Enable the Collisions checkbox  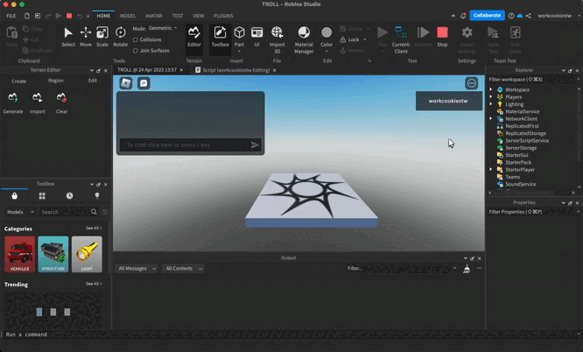(x=136, y=39)
